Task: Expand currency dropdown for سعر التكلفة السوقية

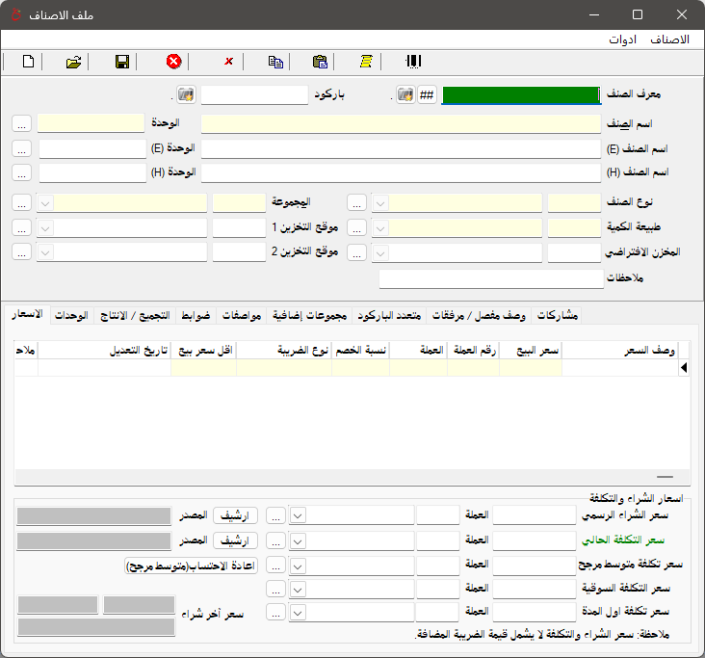Action: [x=298, y=590]
